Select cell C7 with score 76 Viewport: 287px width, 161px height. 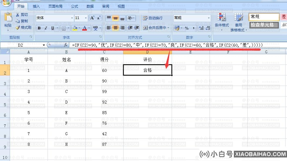pyautogui.click(x=104, y=123)
